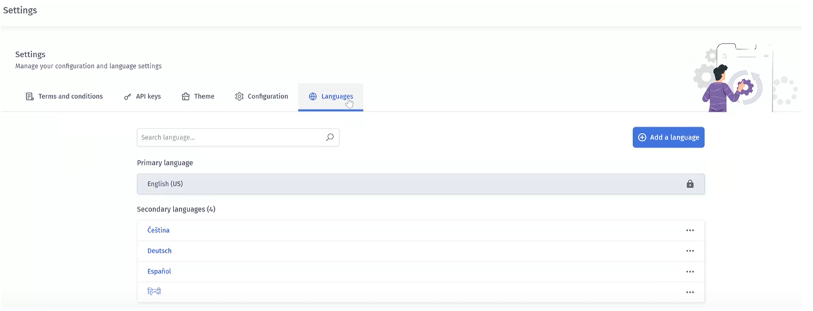Focus the Search language input field

(230, 137)
